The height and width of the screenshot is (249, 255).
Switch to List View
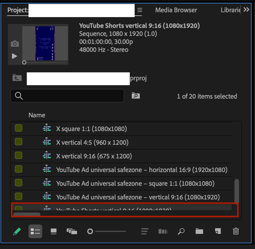tap(35, 231)
